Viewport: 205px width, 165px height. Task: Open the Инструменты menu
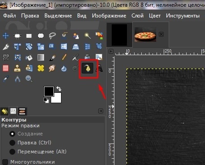pyautogui.click(x=183, y=16)
